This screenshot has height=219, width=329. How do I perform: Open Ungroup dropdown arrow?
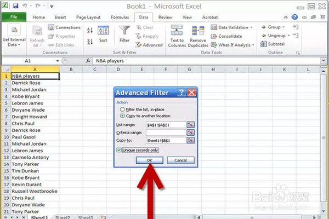[288, 36]
